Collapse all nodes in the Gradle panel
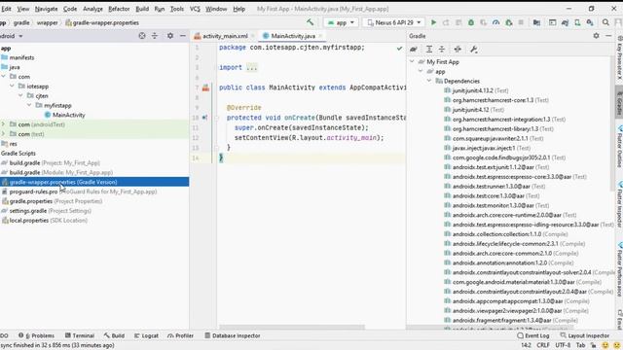The width and height of the screenshot is (623, 350). pyautogui.click(x=442, y=50)
